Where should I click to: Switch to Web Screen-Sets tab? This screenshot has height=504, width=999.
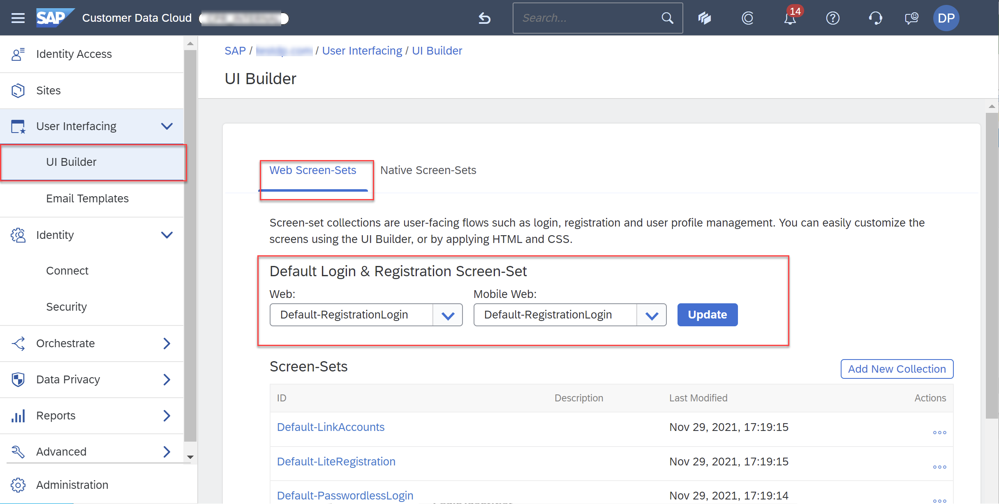coord(313,170)
